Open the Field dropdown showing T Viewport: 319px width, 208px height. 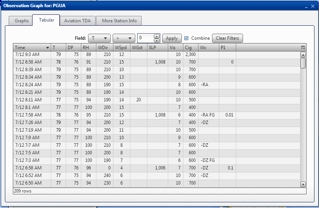(99, 38)
